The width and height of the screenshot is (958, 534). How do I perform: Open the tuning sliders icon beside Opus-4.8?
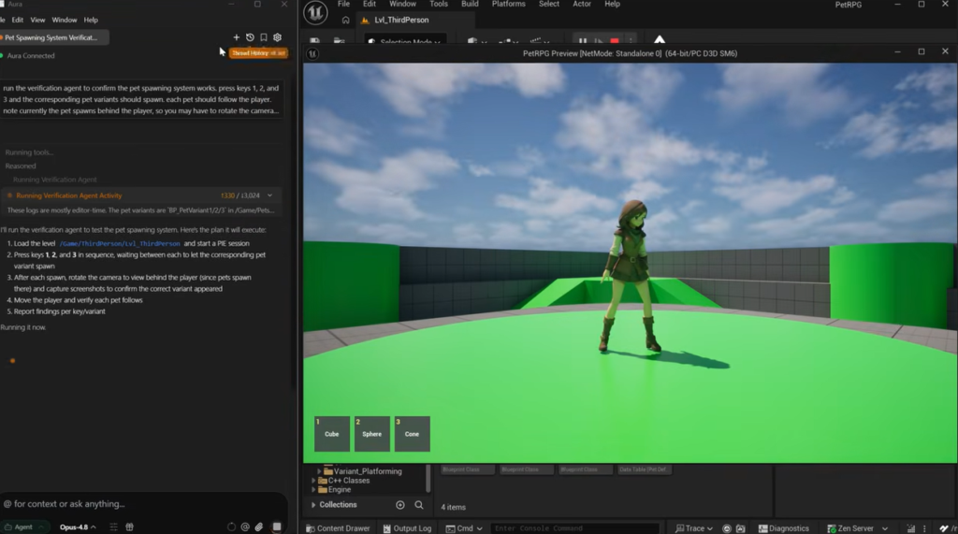[x=113, y=527]
